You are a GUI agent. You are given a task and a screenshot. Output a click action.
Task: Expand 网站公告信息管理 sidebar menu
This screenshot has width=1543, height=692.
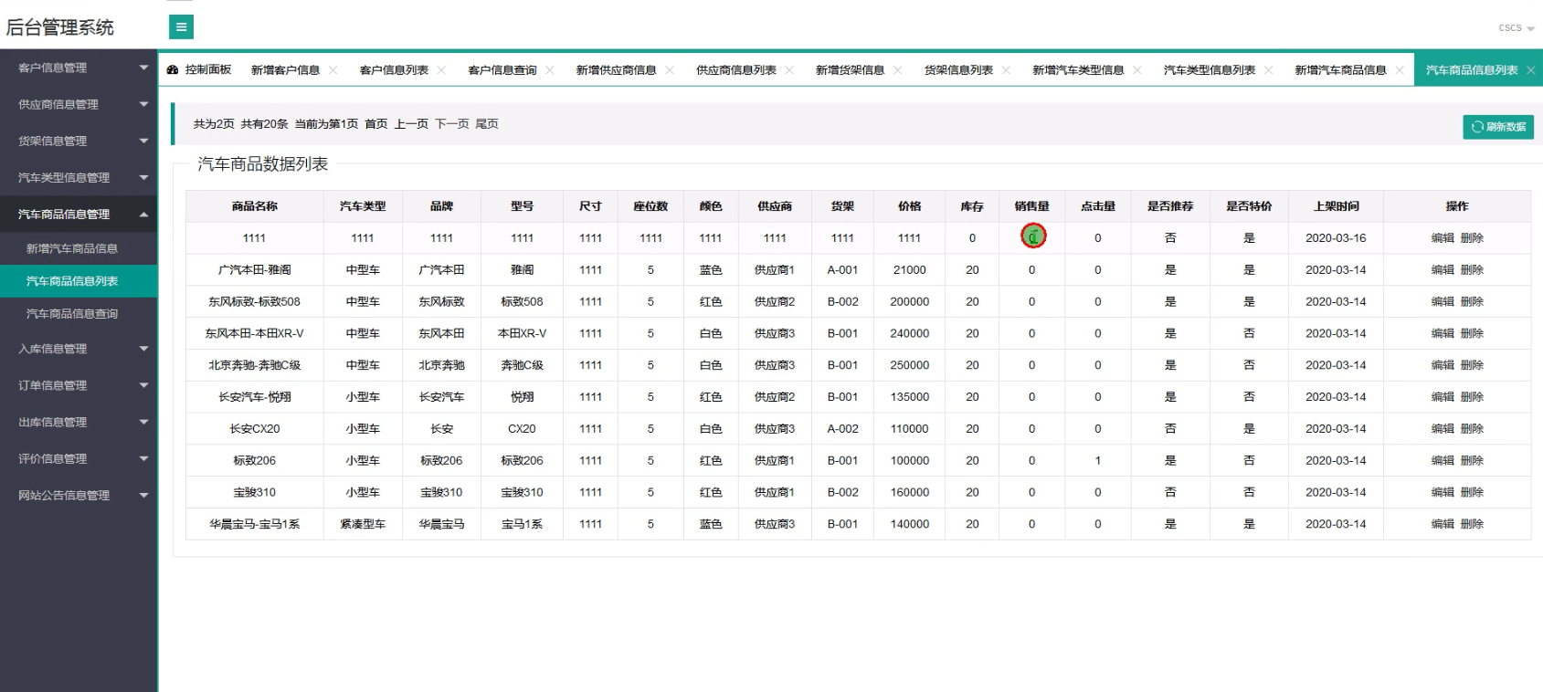[x=79, y=495]
